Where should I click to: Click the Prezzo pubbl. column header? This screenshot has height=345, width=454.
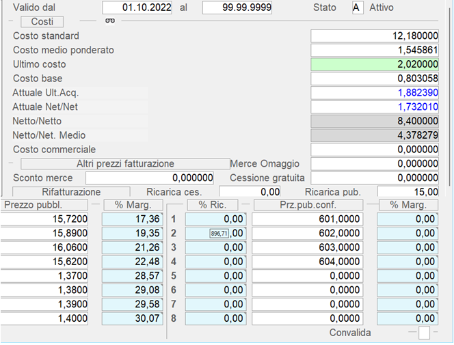coord(44,204)
